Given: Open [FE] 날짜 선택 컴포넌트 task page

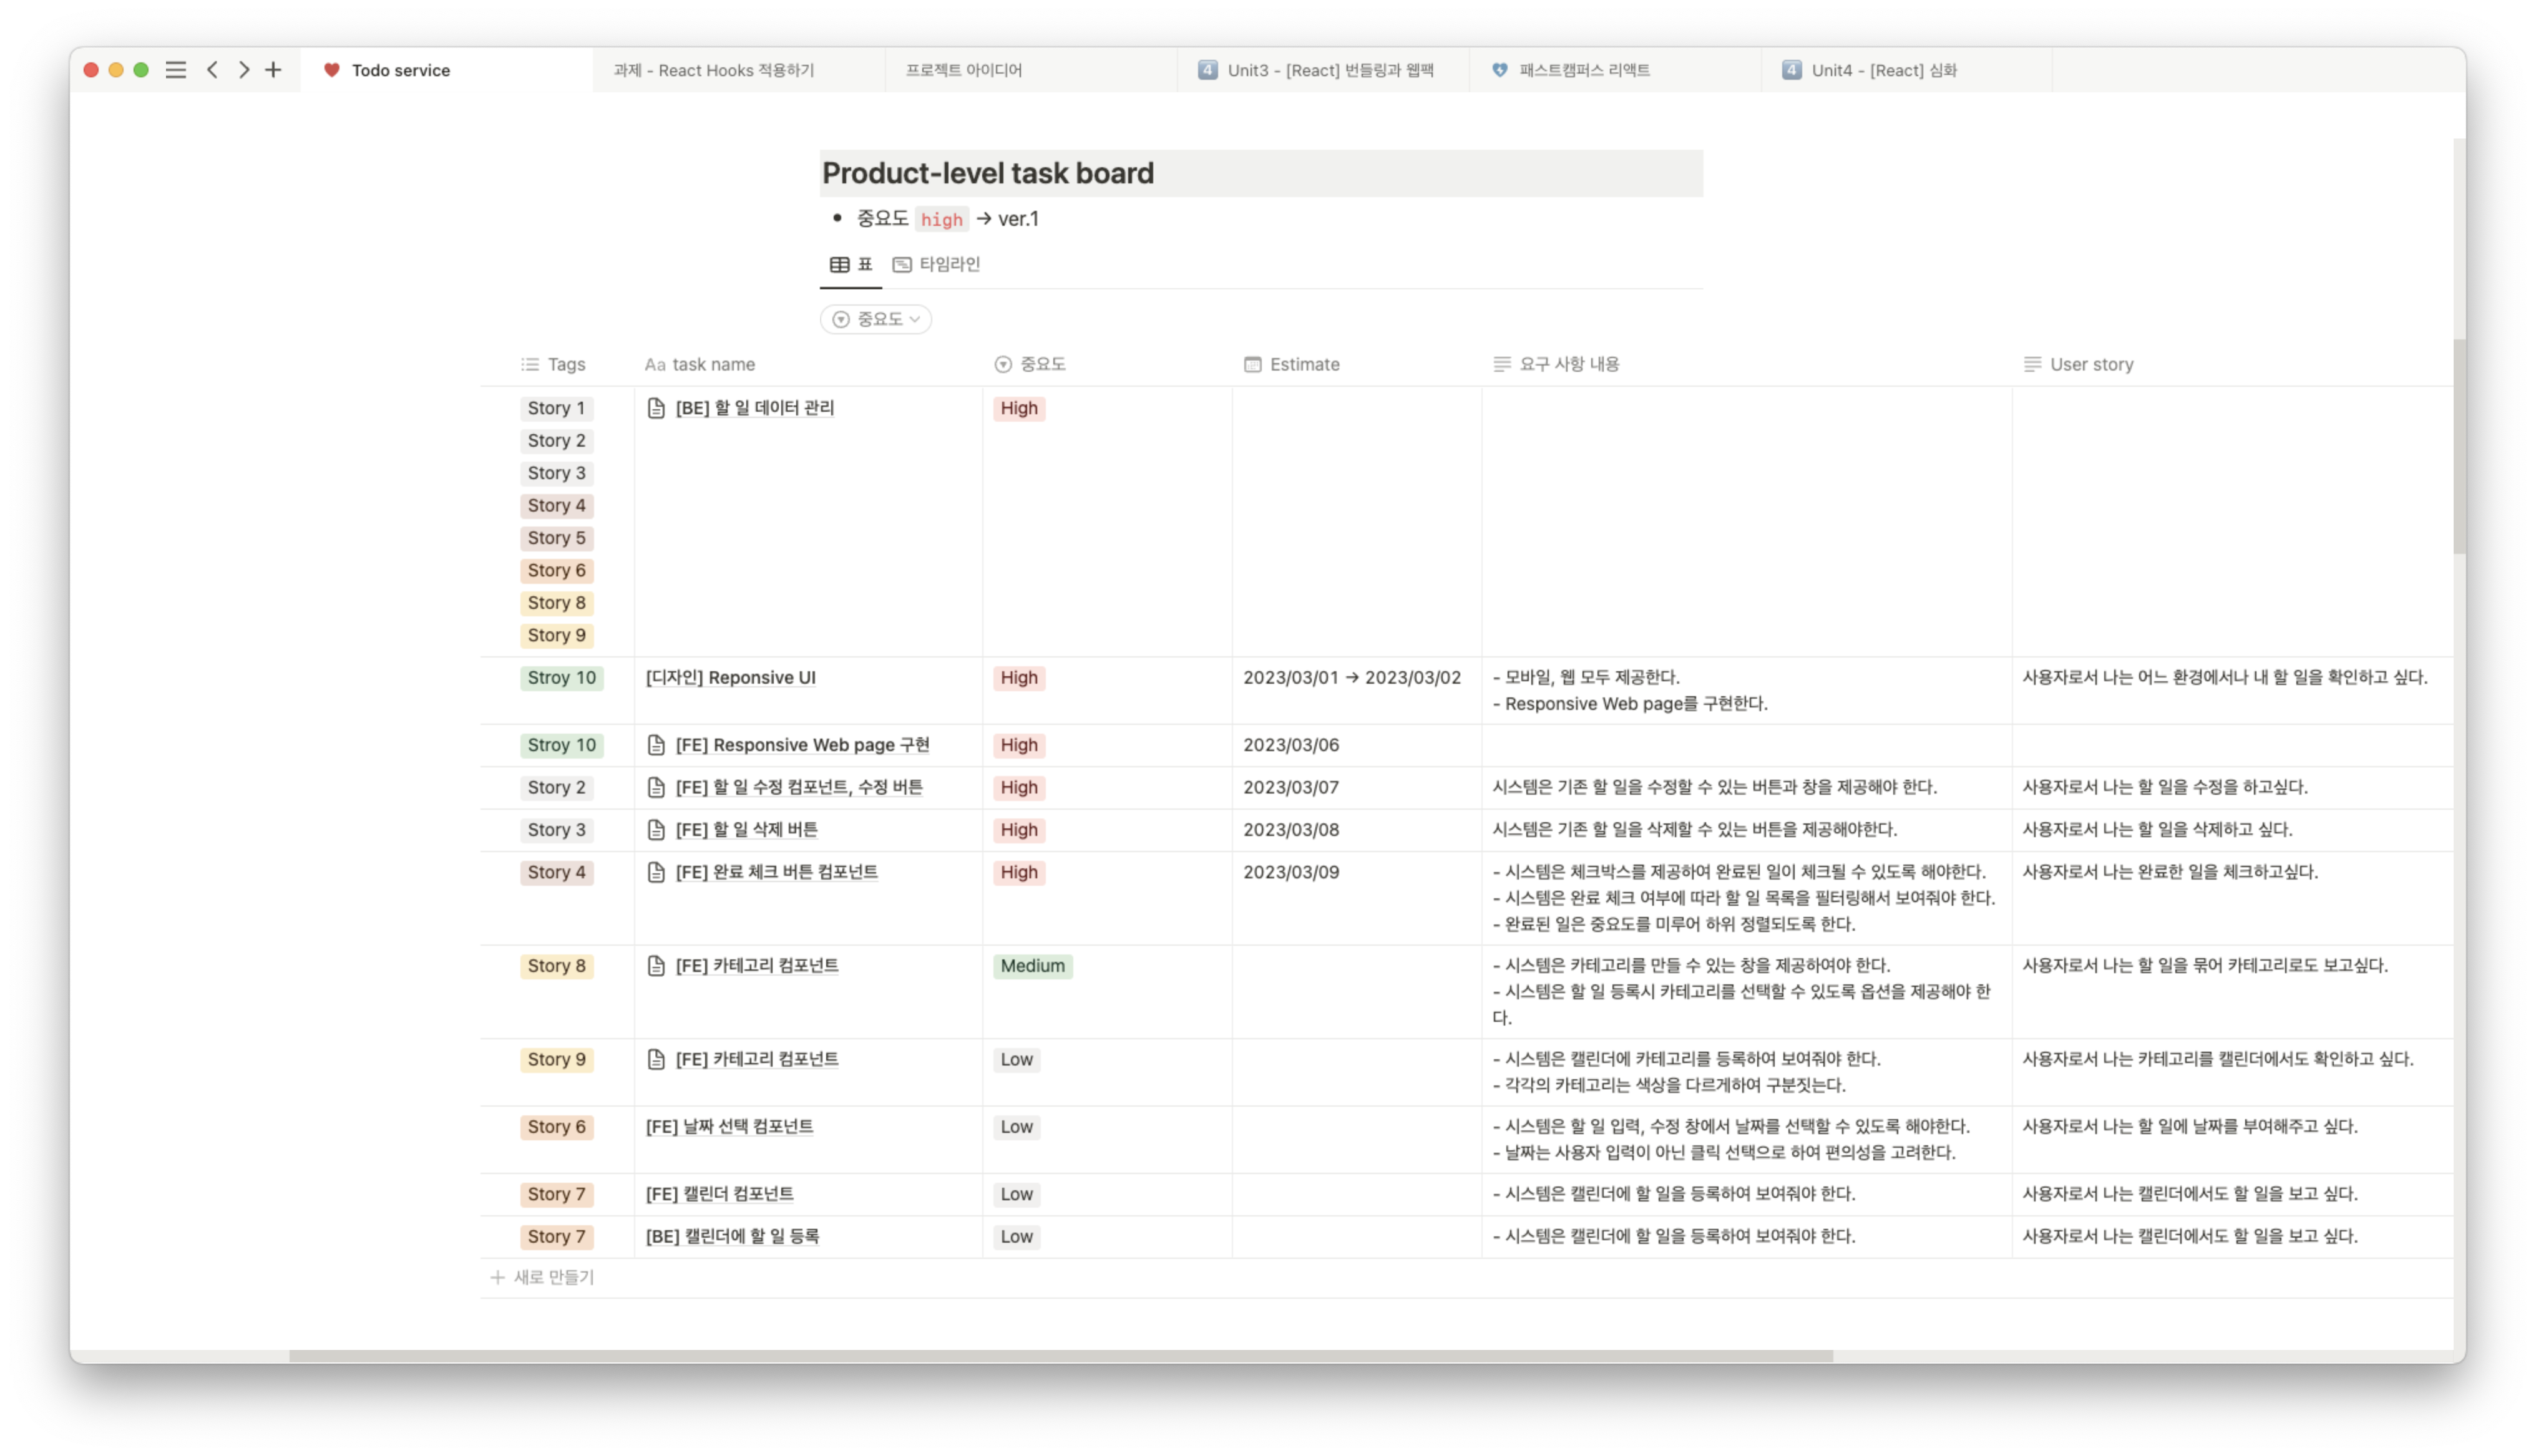Looking at the screenshot, I should point(729,1127).
